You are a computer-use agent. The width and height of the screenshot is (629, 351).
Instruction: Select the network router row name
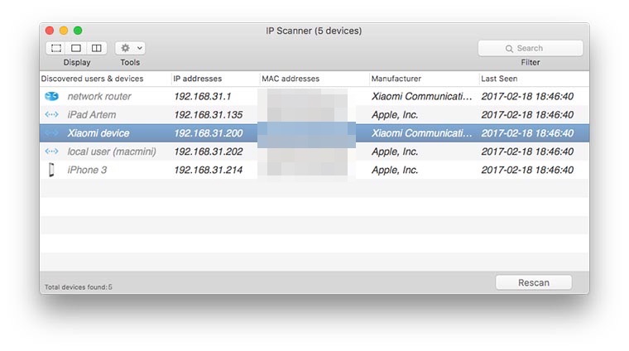click(99, 96)
